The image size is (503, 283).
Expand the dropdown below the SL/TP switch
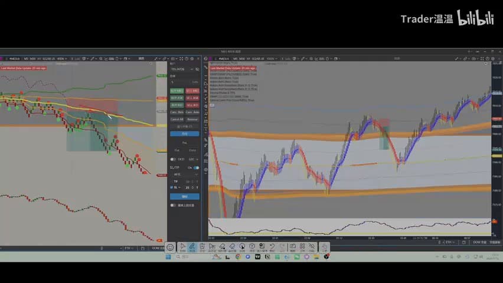coord(184,175)
